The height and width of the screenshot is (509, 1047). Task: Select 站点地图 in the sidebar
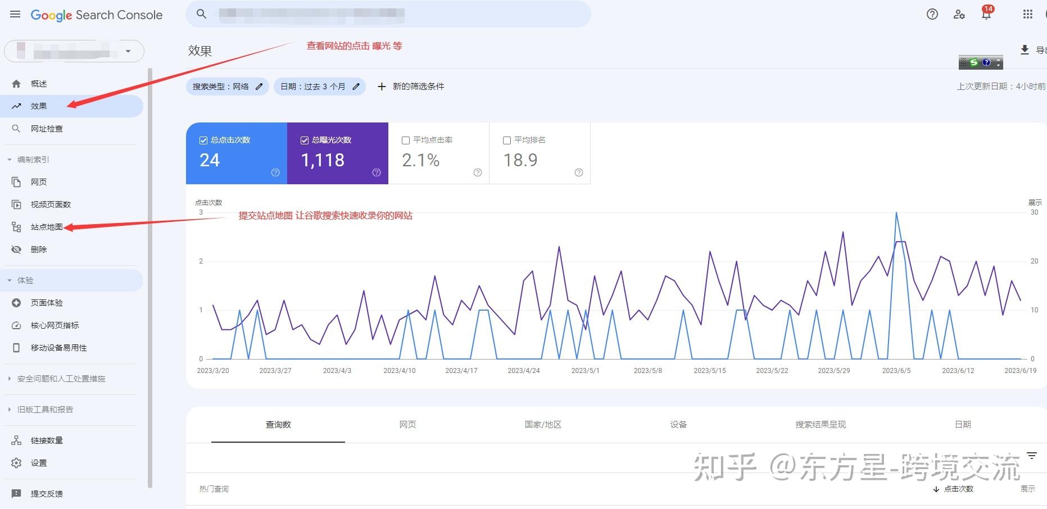(x=47, y=227)
